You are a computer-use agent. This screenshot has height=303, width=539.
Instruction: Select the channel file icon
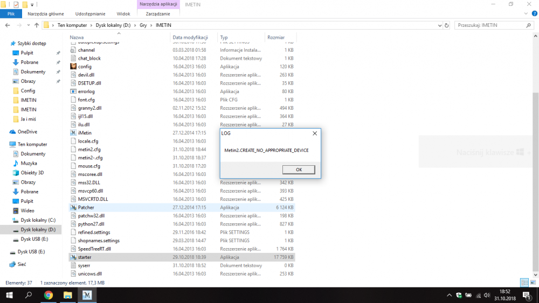(x=73, y=50)
